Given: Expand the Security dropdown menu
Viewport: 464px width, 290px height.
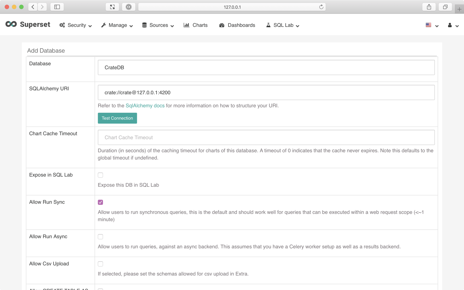Looking at the screenshot, I should coord(76,25).
